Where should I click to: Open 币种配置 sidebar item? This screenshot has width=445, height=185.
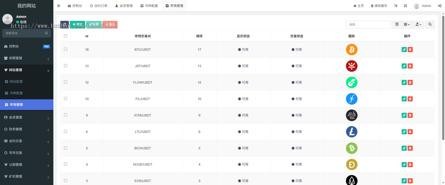(27, 93)
